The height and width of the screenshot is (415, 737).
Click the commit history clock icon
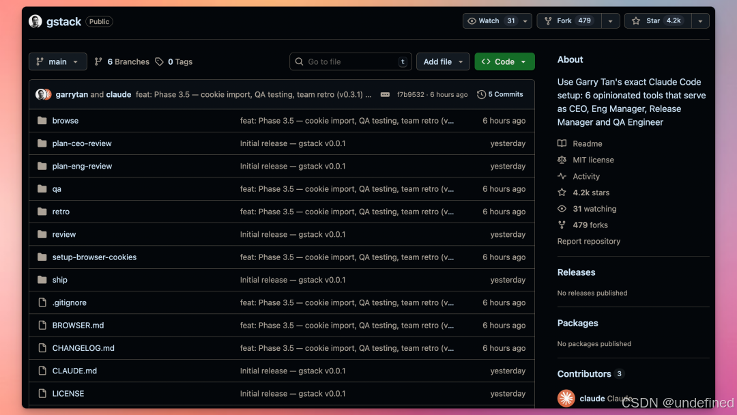(481, 94)
